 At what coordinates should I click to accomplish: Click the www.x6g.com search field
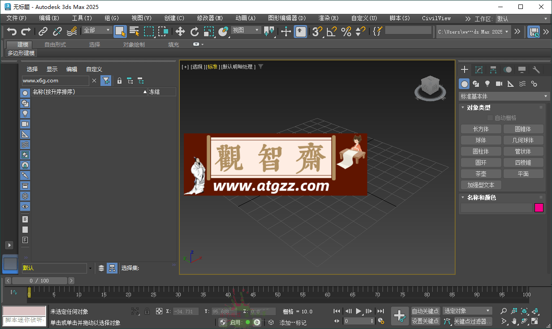(55, 81)
